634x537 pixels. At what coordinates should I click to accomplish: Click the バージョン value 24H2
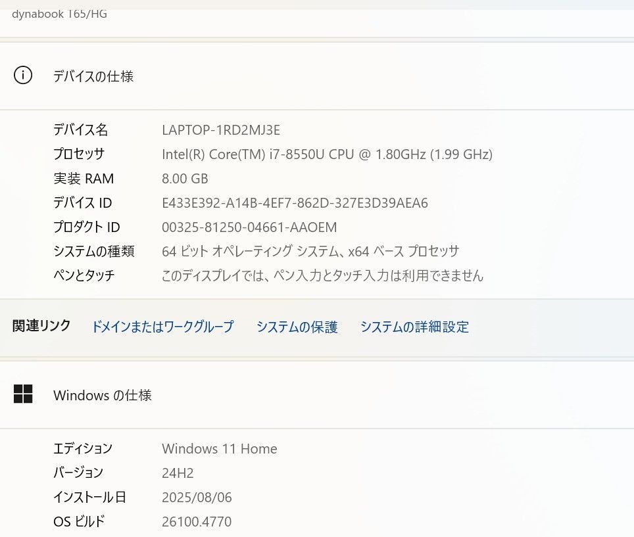[178, 472]
